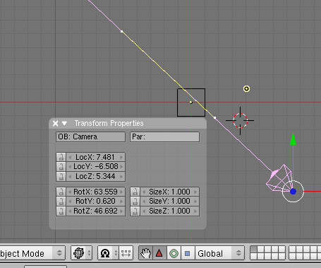Click the LocX value 7.481
The width and height of the screenshot is (321, 268).
[x=95, y=157]
